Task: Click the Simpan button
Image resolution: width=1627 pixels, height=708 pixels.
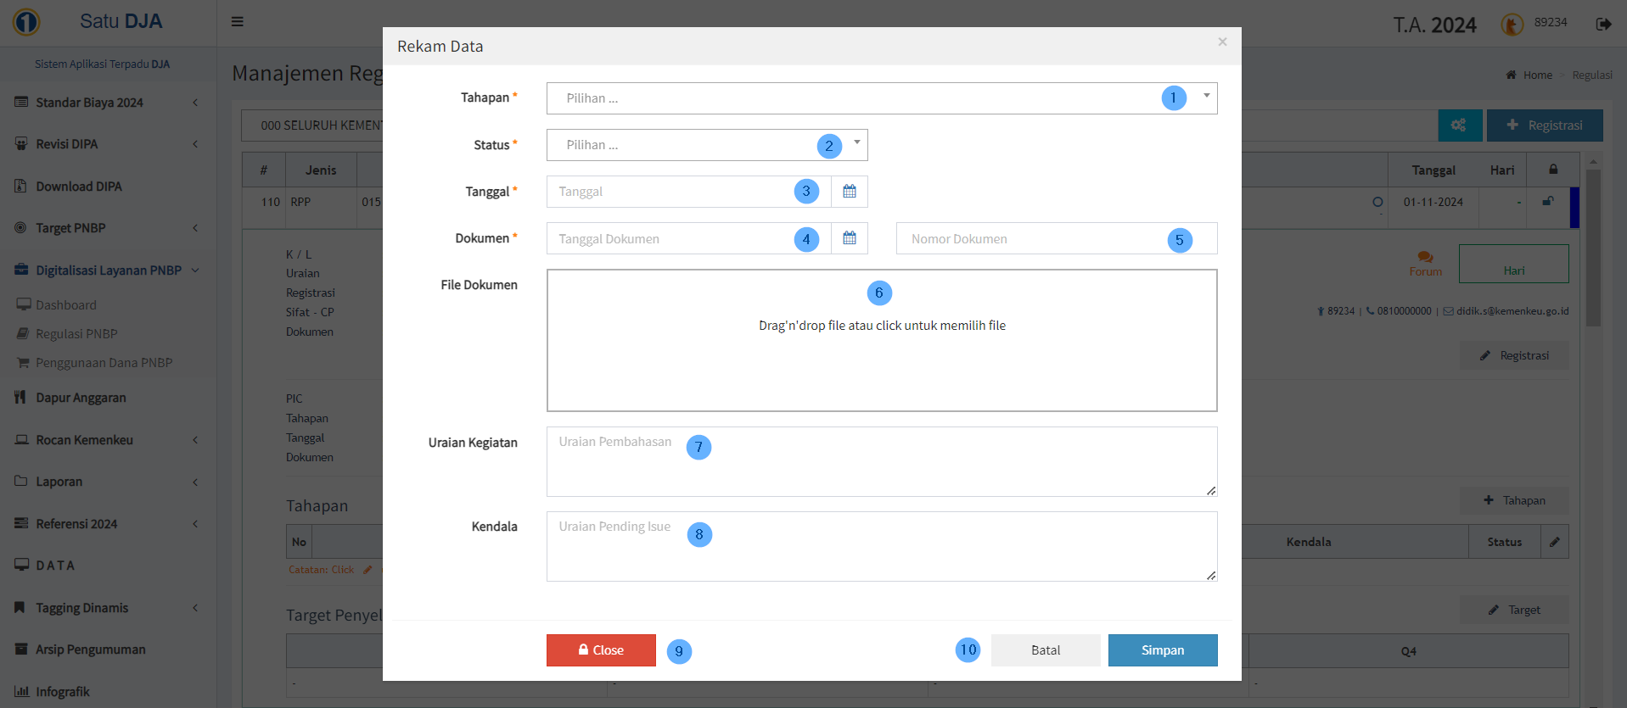Action: [1162, 650]
